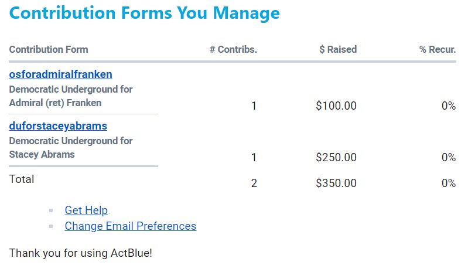Click the Thank you for using ActBlue text
This screenshot has width=468, height=265.
tap(80, 253)
